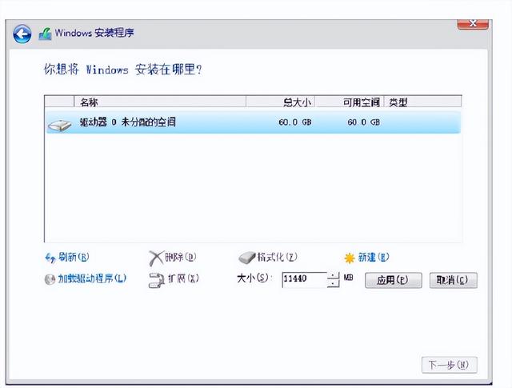Create a new partition with 新建(E)
Screen dimensions: 512x388
click(374, 258)
